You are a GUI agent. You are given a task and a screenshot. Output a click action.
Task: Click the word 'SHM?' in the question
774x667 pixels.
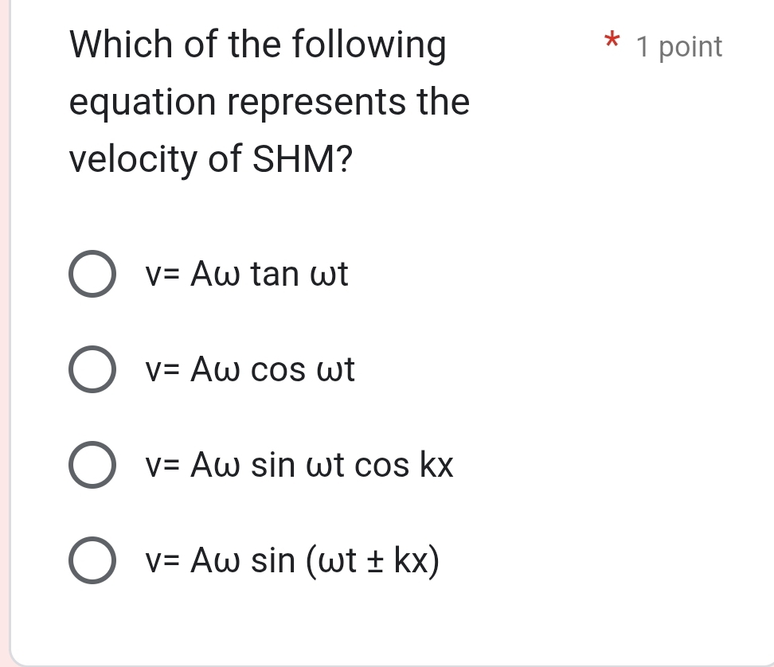(303, 160)
